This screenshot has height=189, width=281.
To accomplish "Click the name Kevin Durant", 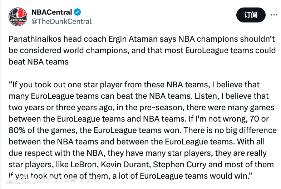I will pyautogui.click(x=125, y=164).
